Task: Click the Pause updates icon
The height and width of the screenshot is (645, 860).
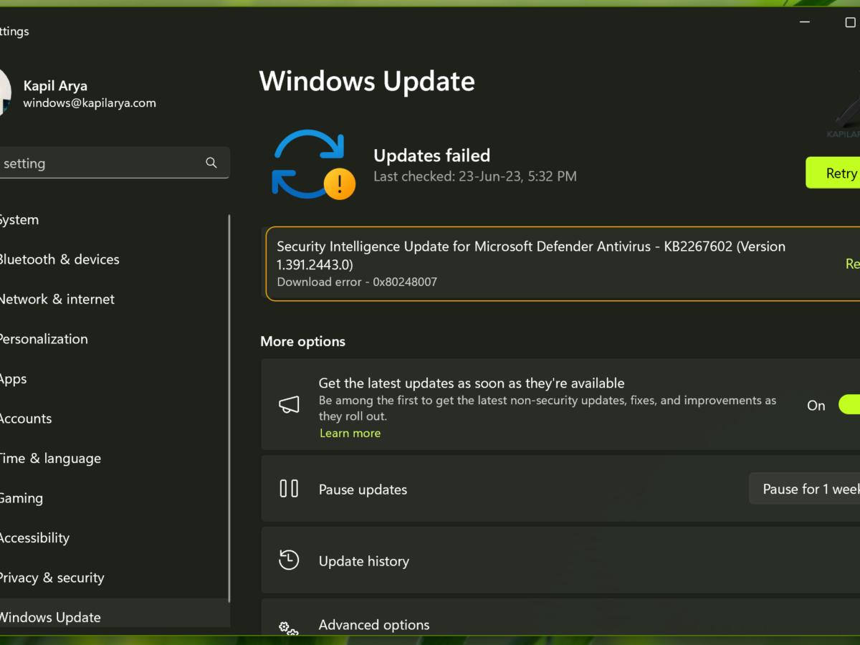Action: (289, 489)
